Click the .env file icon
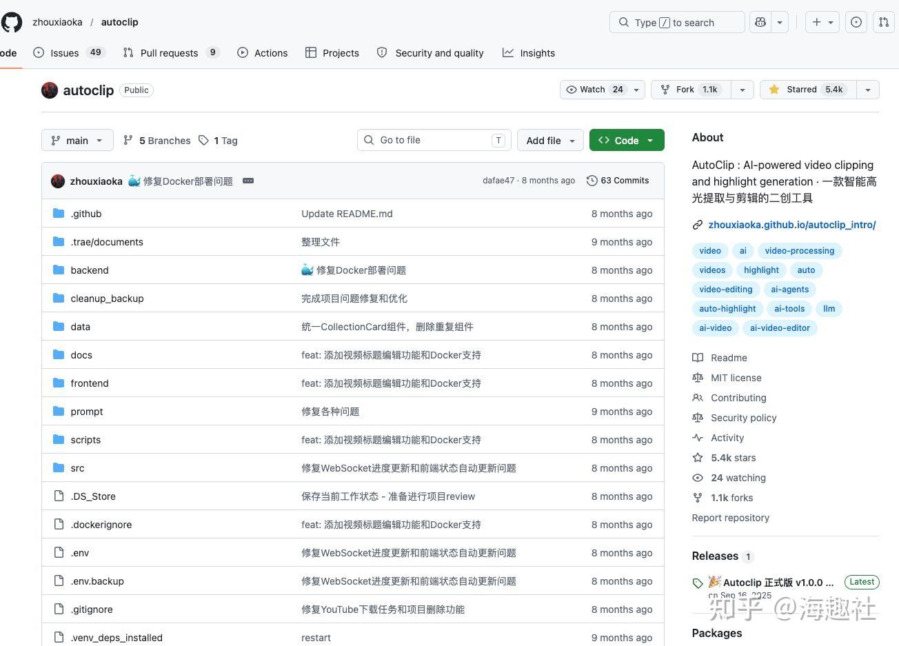 coord(59,553)
